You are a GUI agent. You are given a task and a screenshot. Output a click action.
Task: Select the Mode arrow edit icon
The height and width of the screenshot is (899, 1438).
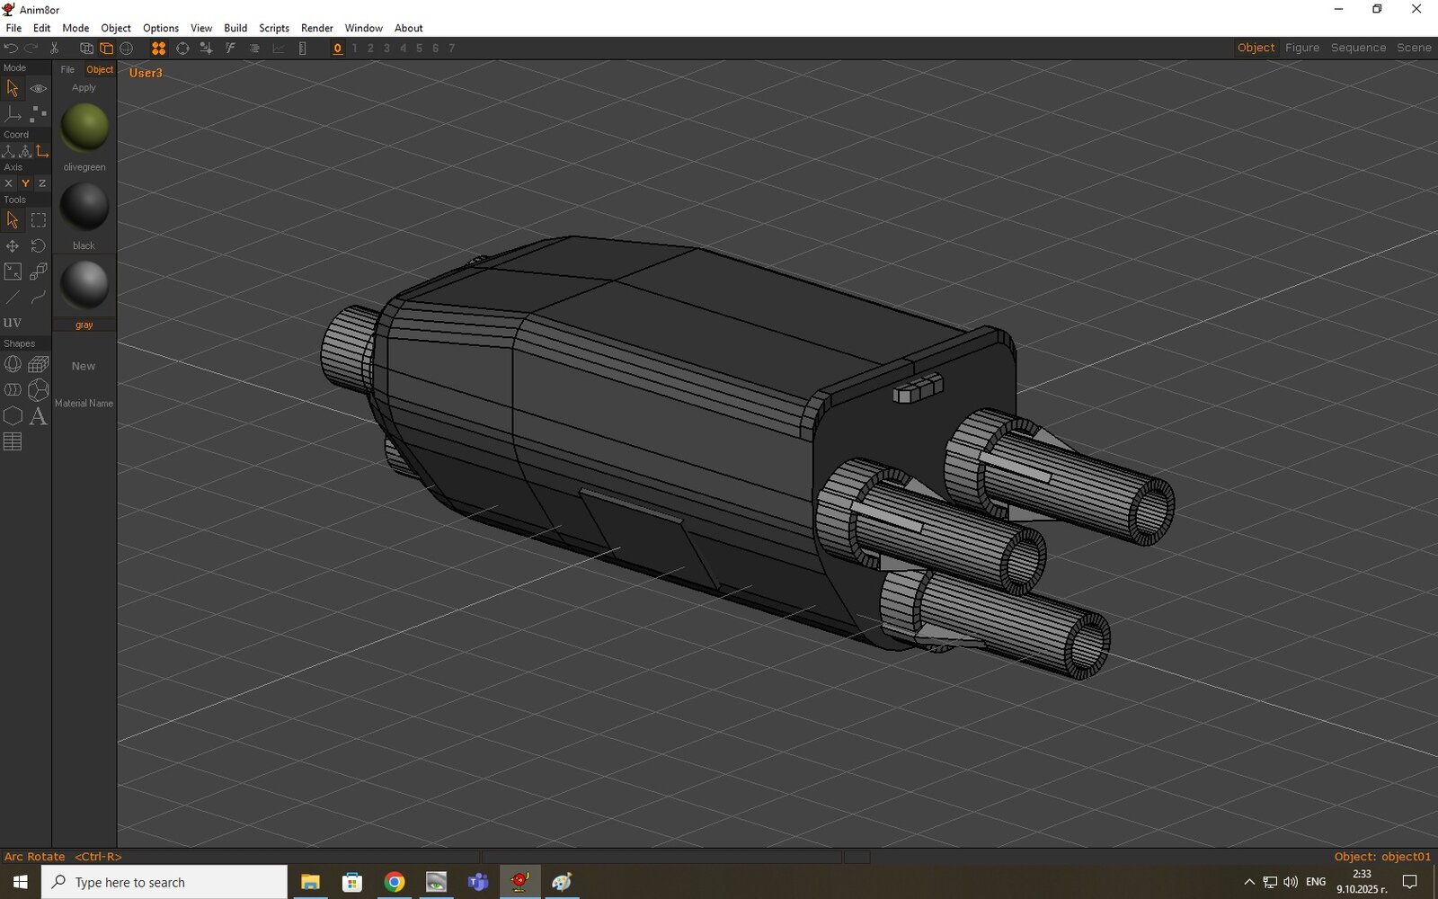[13, 88]
